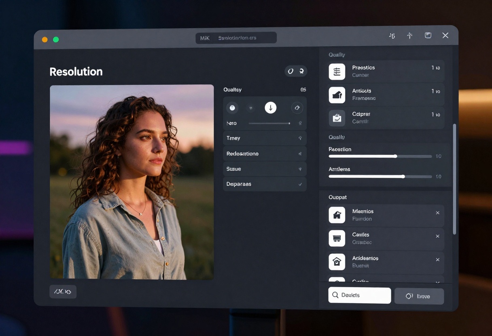Remove the Mleanios output item

click(x=437, y=213)
